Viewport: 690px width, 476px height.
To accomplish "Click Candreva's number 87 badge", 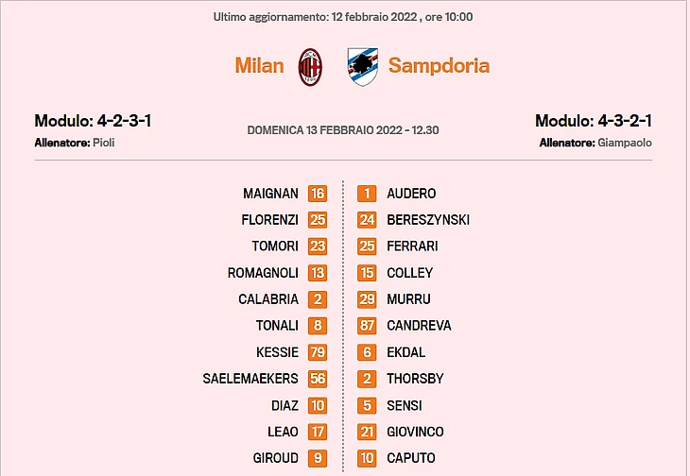I will click(x=367, y=326).
